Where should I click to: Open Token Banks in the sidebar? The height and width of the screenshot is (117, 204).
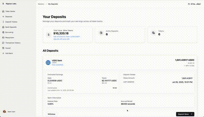tap(10, 11)
